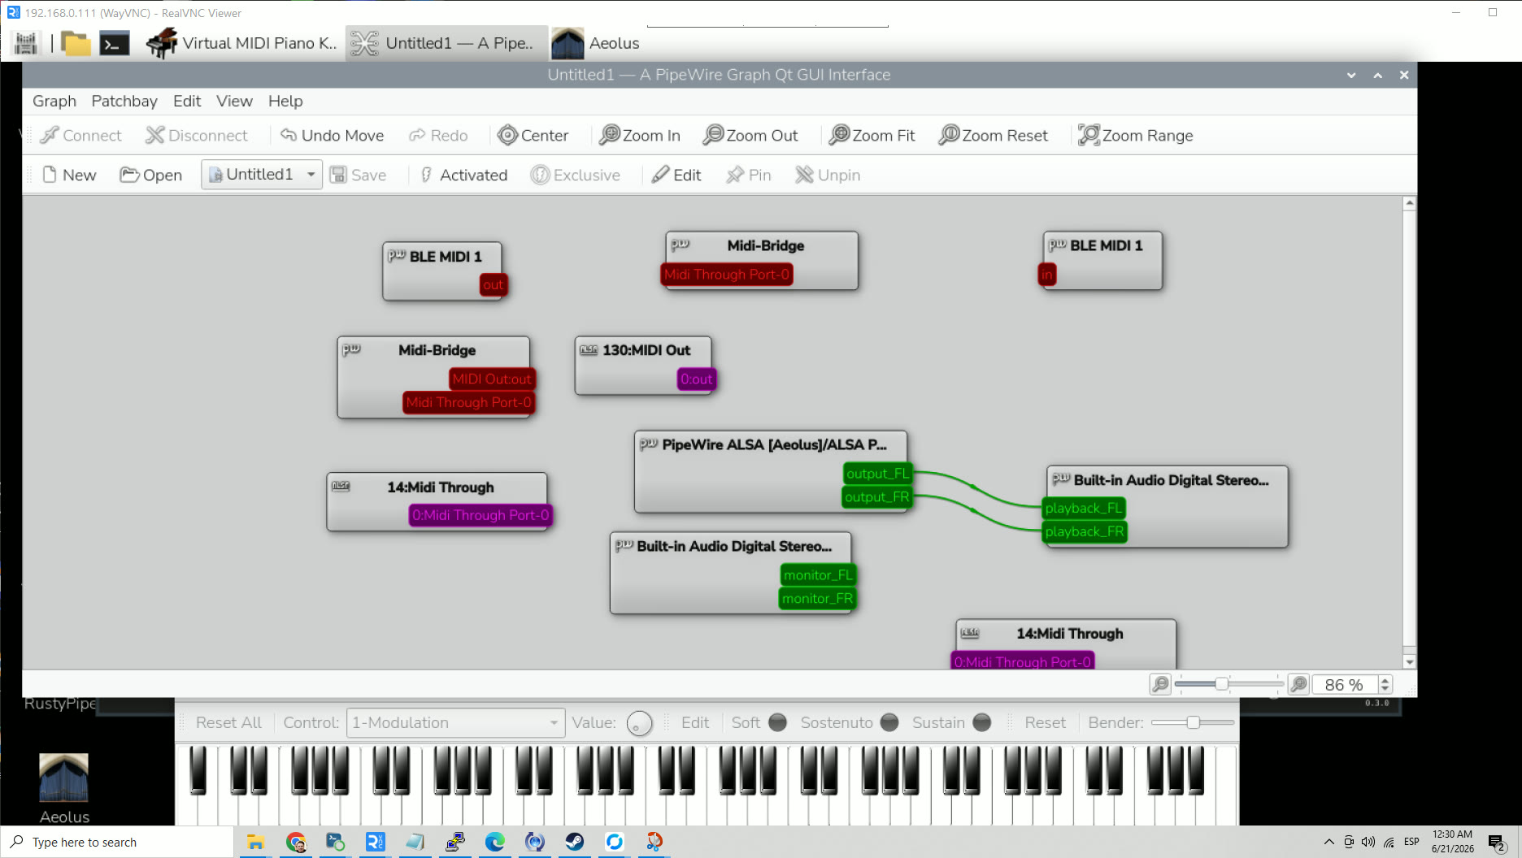The height and width of the screenshot is (858, 1522).
Task: Click the piano toolbar Edit button
Action: pos(695,722)
